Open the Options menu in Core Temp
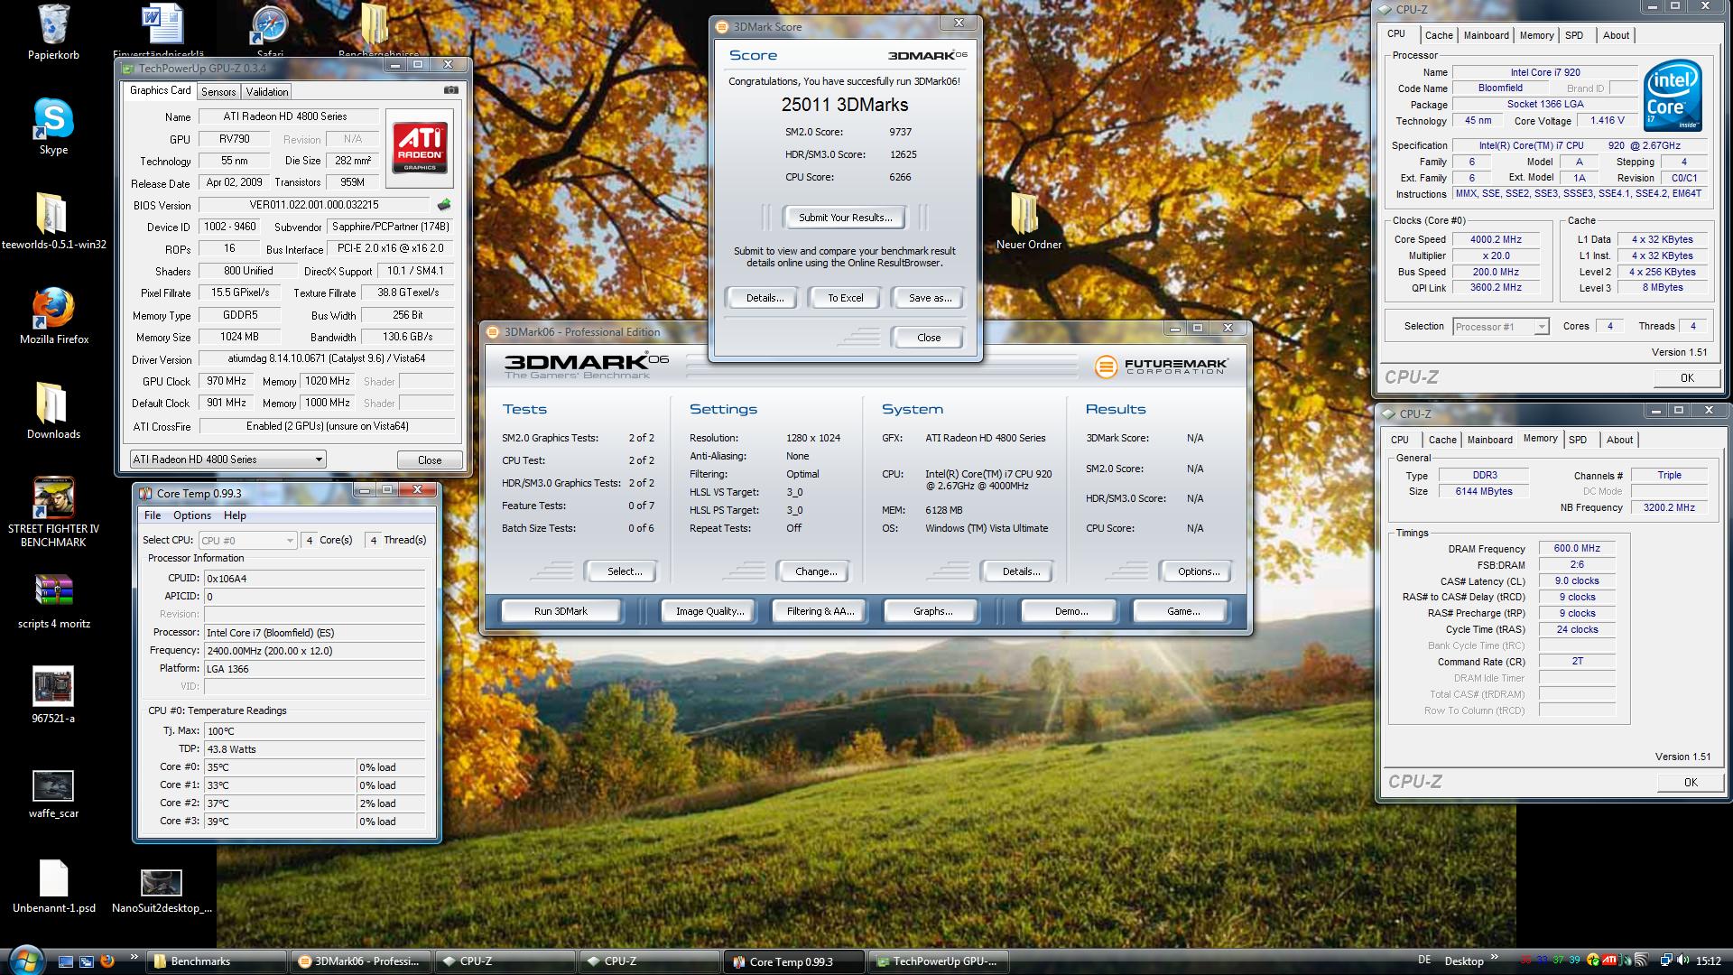This screenshot has width=1733, height=975. [x=191, y=515]
